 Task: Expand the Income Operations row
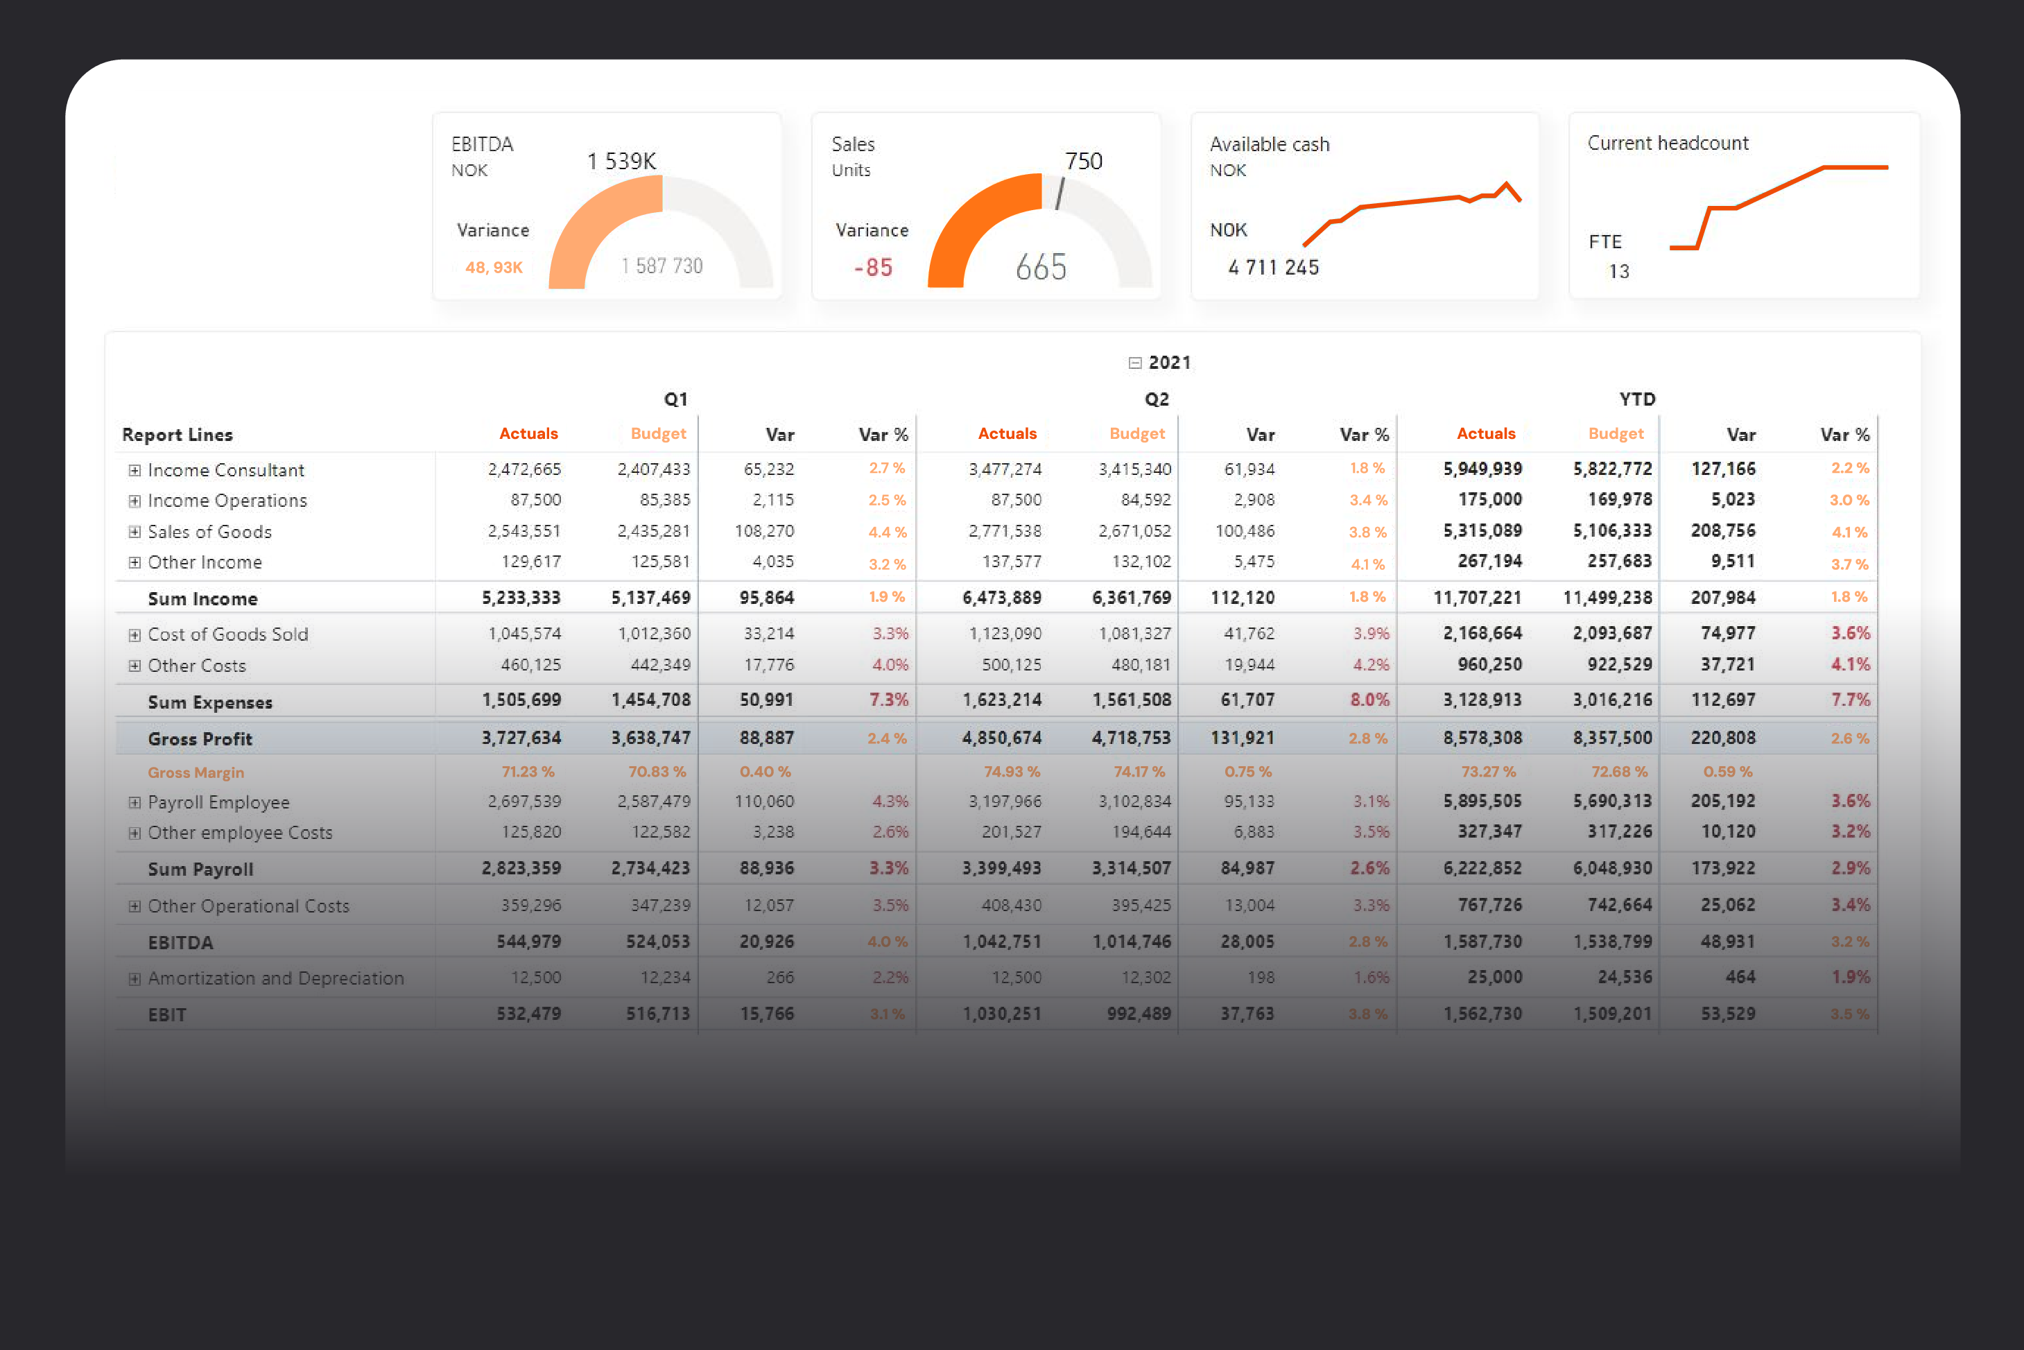135,501
